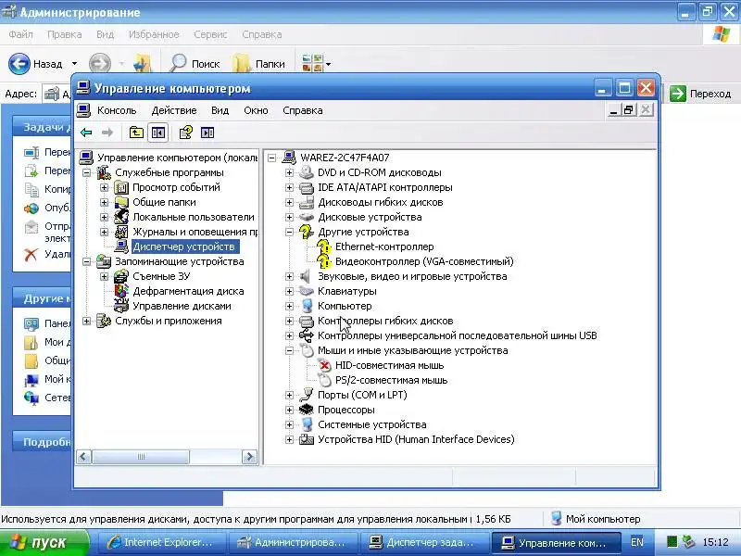Image resolution: width=741 pixels, height=556 pixels.
Task: Click the Локальные пользователи icon
Action: click(x=121, y=217)
